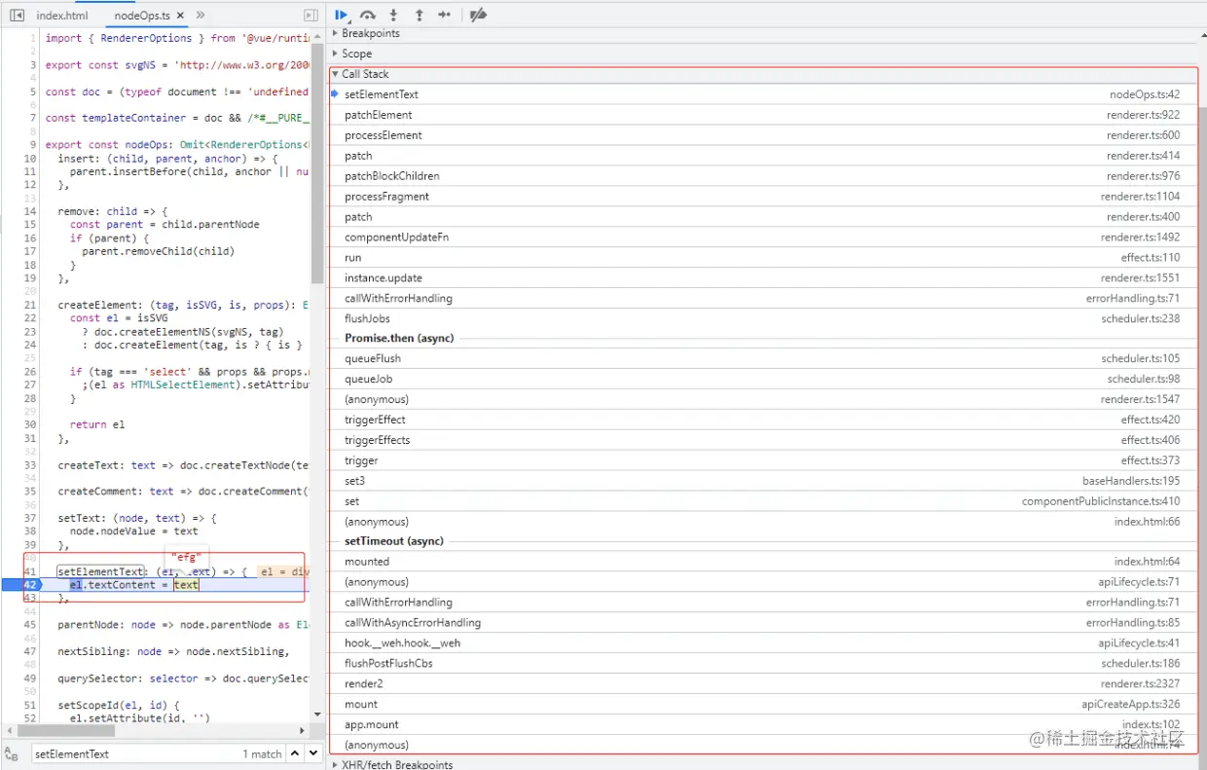Step out of current function
Screen dimensions: 1207x770
[x=419, y=15]
